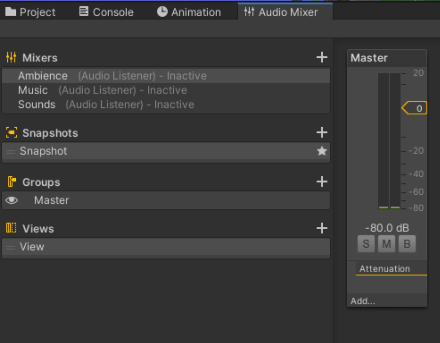
Task: Add a new mixer with plus icon
Action: pos(322,57)
